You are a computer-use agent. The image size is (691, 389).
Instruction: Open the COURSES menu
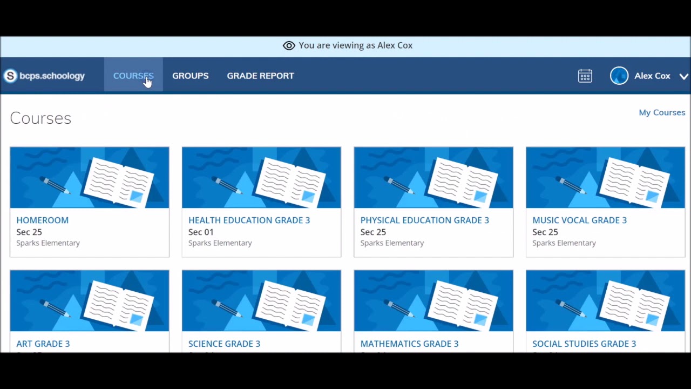pos(133,76)
